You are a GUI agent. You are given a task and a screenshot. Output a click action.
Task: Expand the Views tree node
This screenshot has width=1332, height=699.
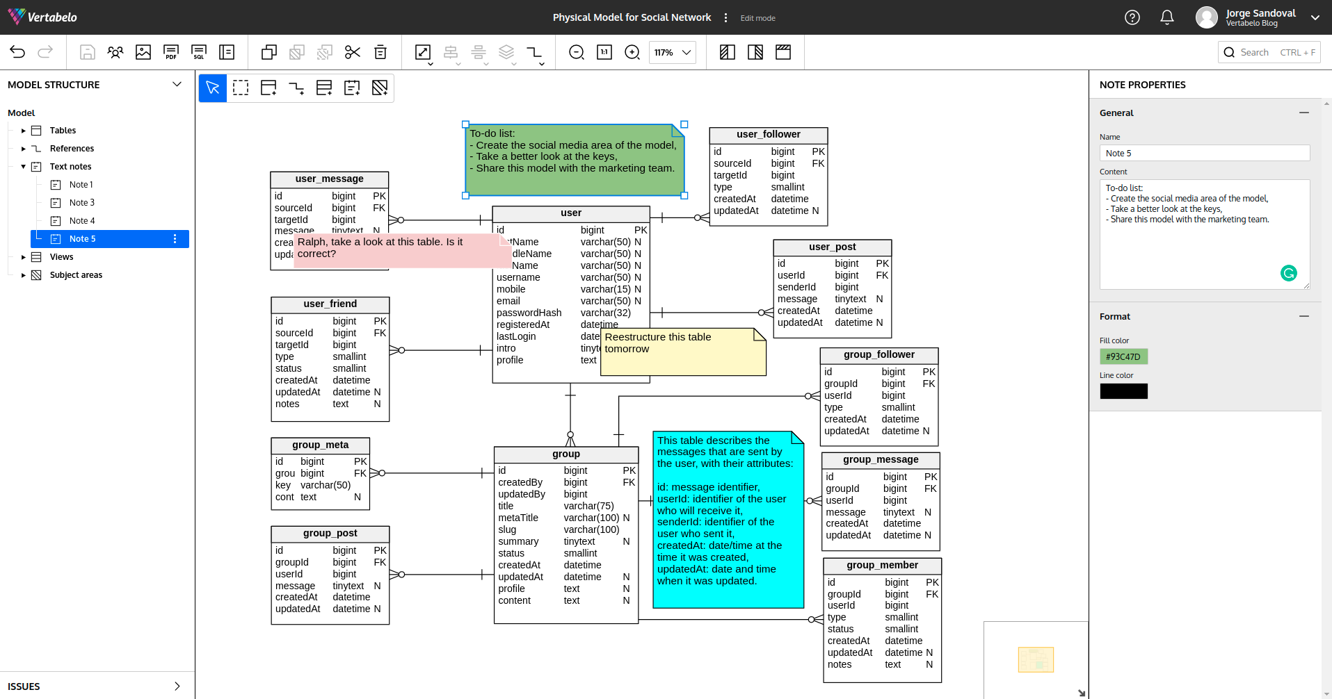(24, 257)
